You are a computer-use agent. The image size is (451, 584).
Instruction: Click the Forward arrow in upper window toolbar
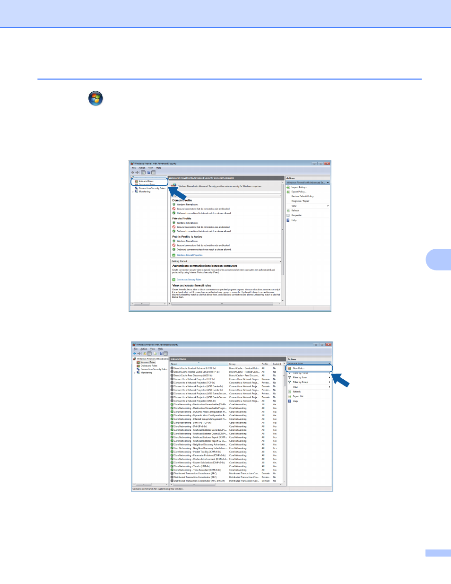tap(137, 172)
